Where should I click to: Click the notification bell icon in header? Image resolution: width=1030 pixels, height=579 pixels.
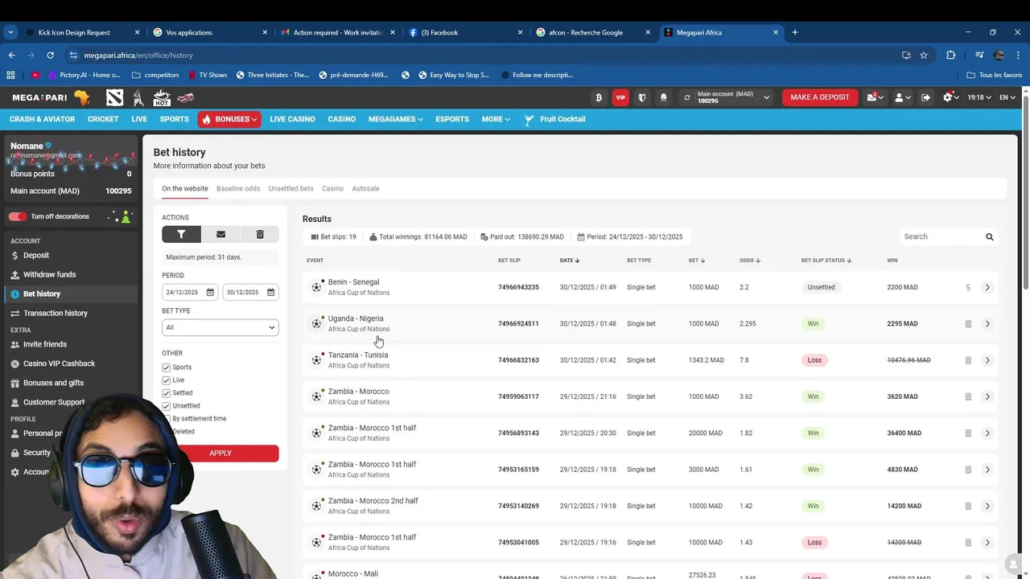pos(664,97)
